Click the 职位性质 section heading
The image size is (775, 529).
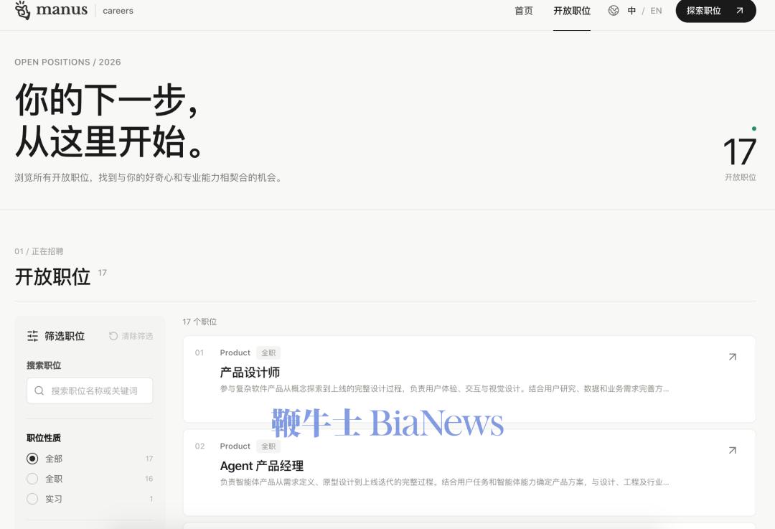[44, 438]
